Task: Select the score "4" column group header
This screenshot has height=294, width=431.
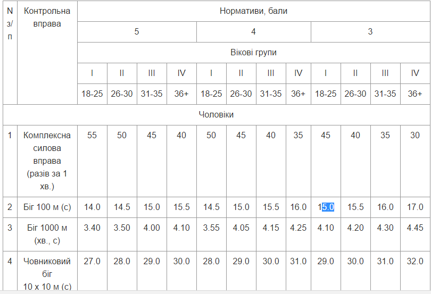Action: [253, 31]
